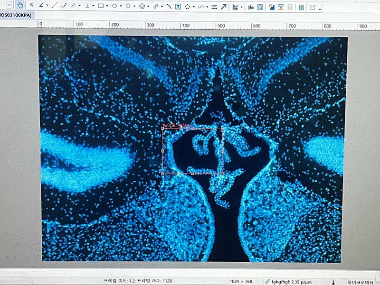Screen dimensions: 380x285
Task: Select the ellipse annotation tool
Action: pos(114,6)
